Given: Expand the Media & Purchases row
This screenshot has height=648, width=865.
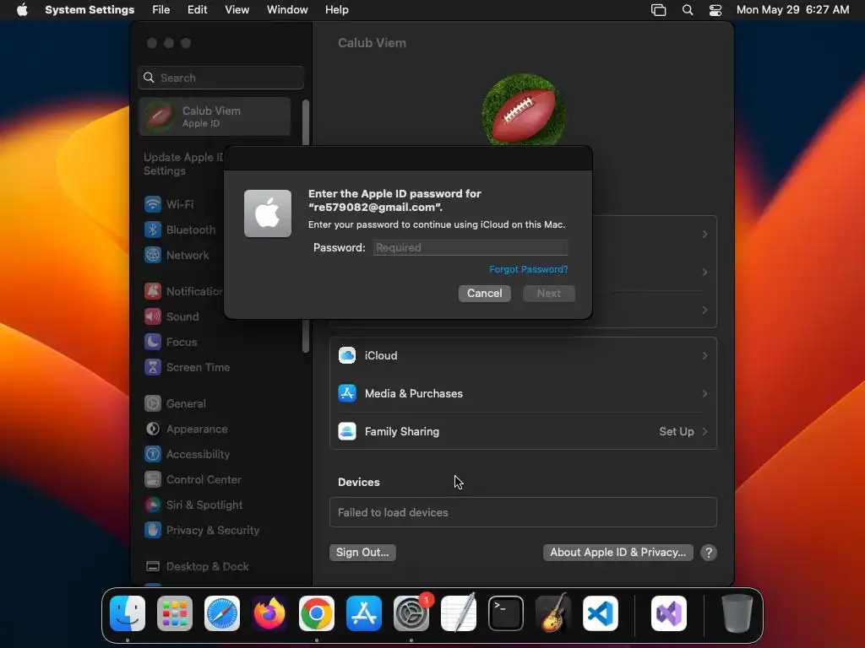Looking at the screenshot, I should [x=523, y=394].
